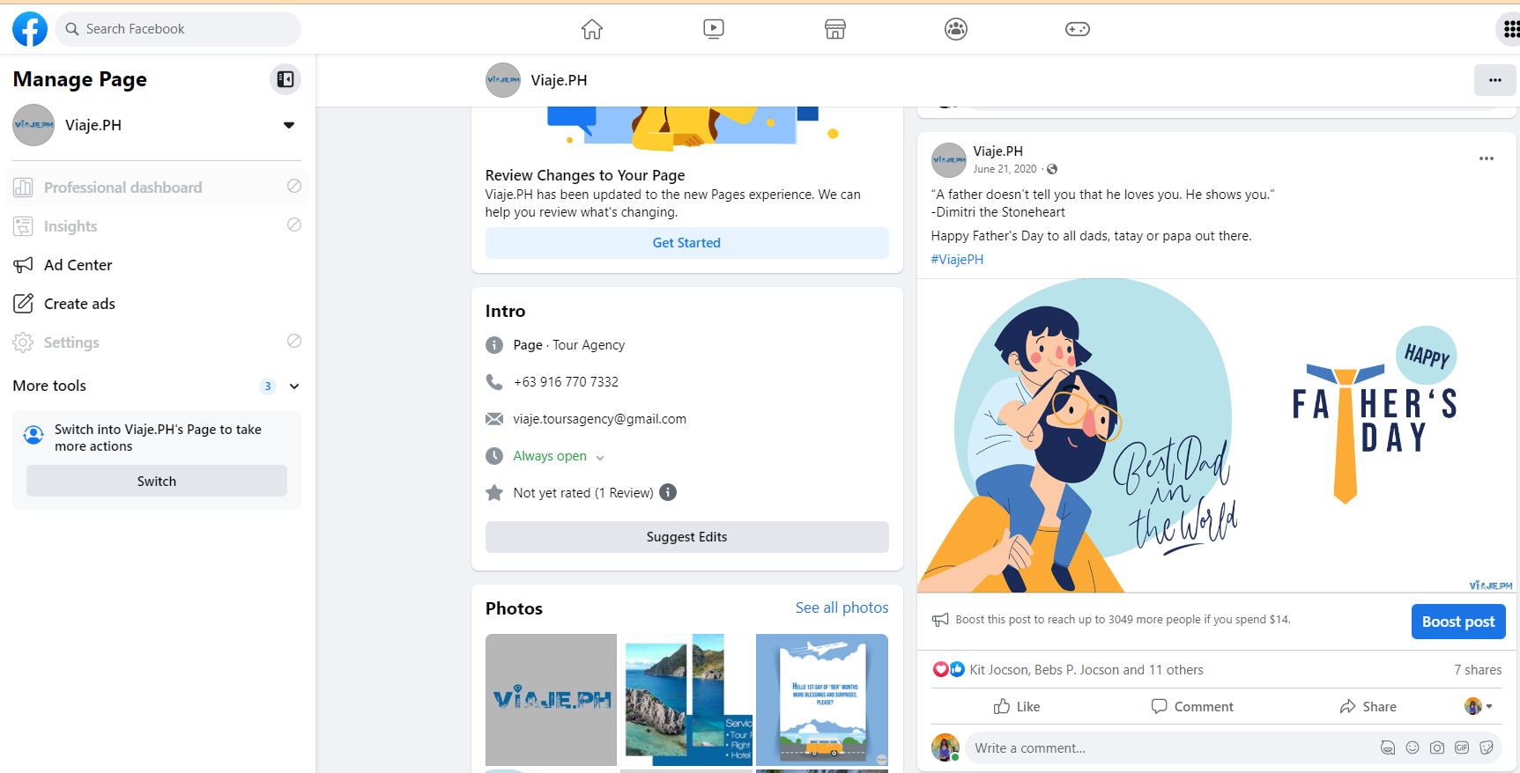Click Get Started to review changes
1520x773 pixels.
tap(686, 243)
